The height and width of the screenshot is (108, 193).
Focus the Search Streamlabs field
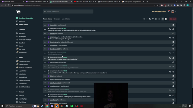[x=68, y=11]
